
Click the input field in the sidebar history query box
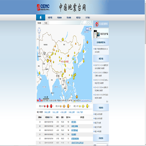[x=102, y=145]
